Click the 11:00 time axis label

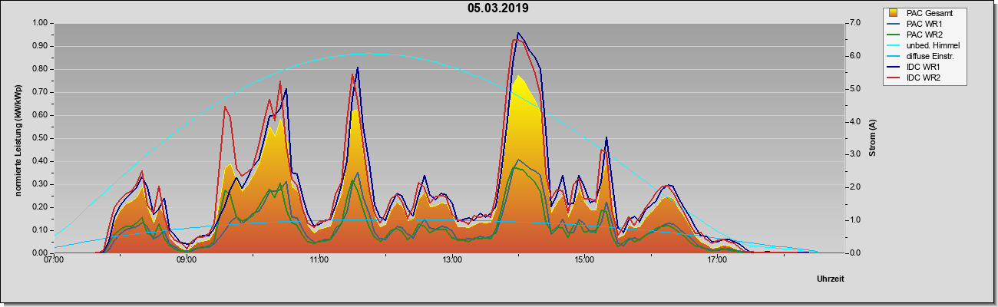(319, 260)
